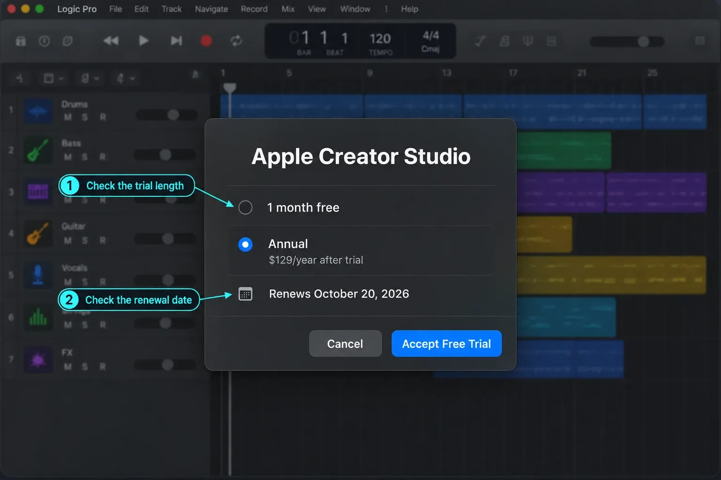Click the purple keyboard icon on track 3

tap(38, 192)
